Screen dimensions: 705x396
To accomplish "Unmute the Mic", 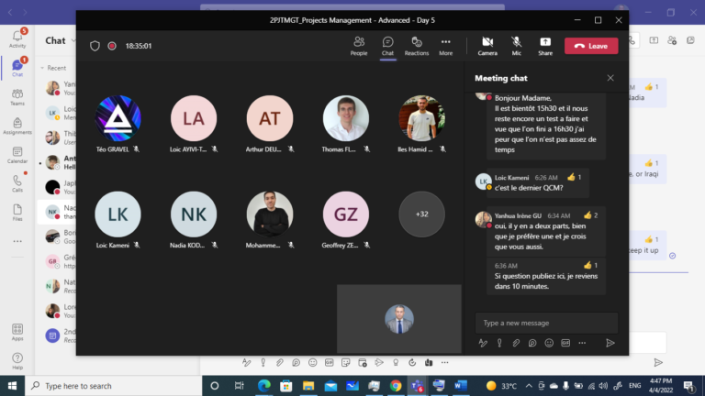I will click(x=516, y=46).
